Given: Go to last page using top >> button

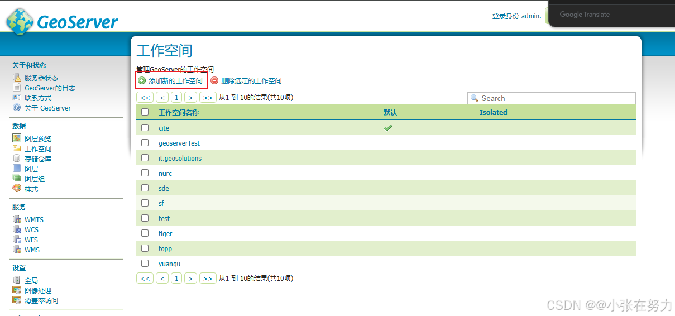Looking at the screenshot, I should point(208,97).
